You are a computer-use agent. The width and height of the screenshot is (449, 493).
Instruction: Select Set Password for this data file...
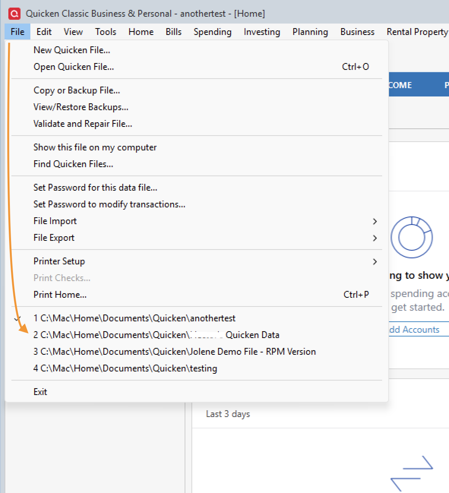click(197, 188)
